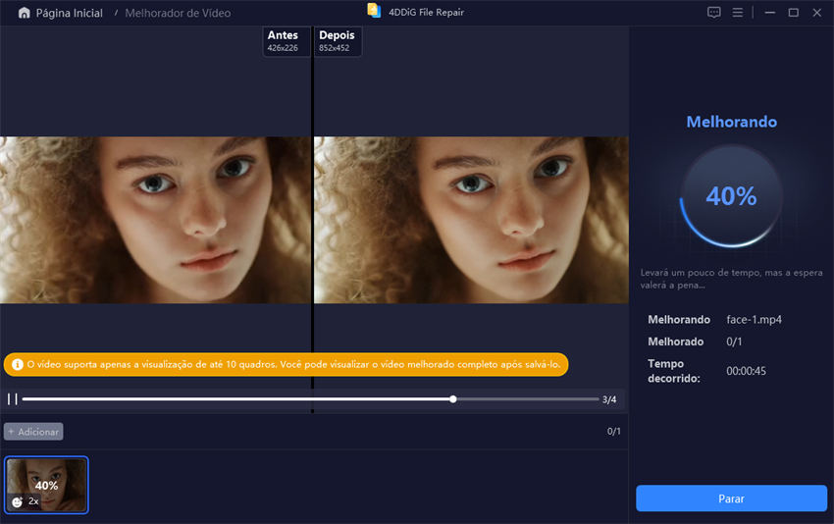Click the 4DDiG File Repair logo icon

coord(374,11)
